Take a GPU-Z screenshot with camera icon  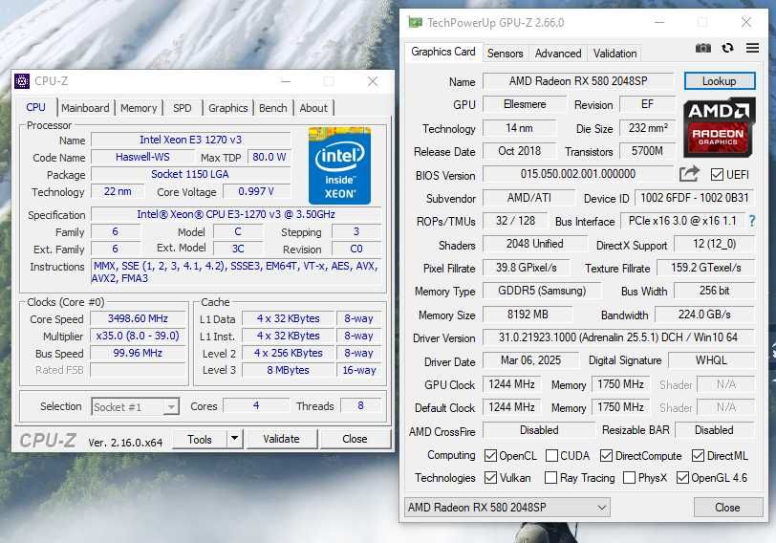(x=702, y=48)
